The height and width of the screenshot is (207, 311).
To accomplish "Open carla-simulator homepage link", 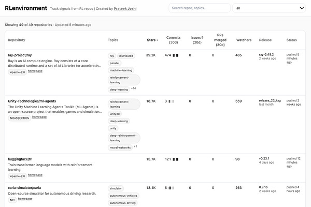I will 25,199.
